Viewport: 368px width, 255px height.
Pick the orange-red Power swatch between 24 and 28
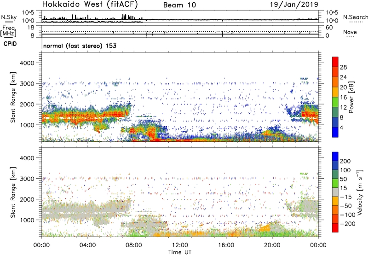(x=335, y=72)
